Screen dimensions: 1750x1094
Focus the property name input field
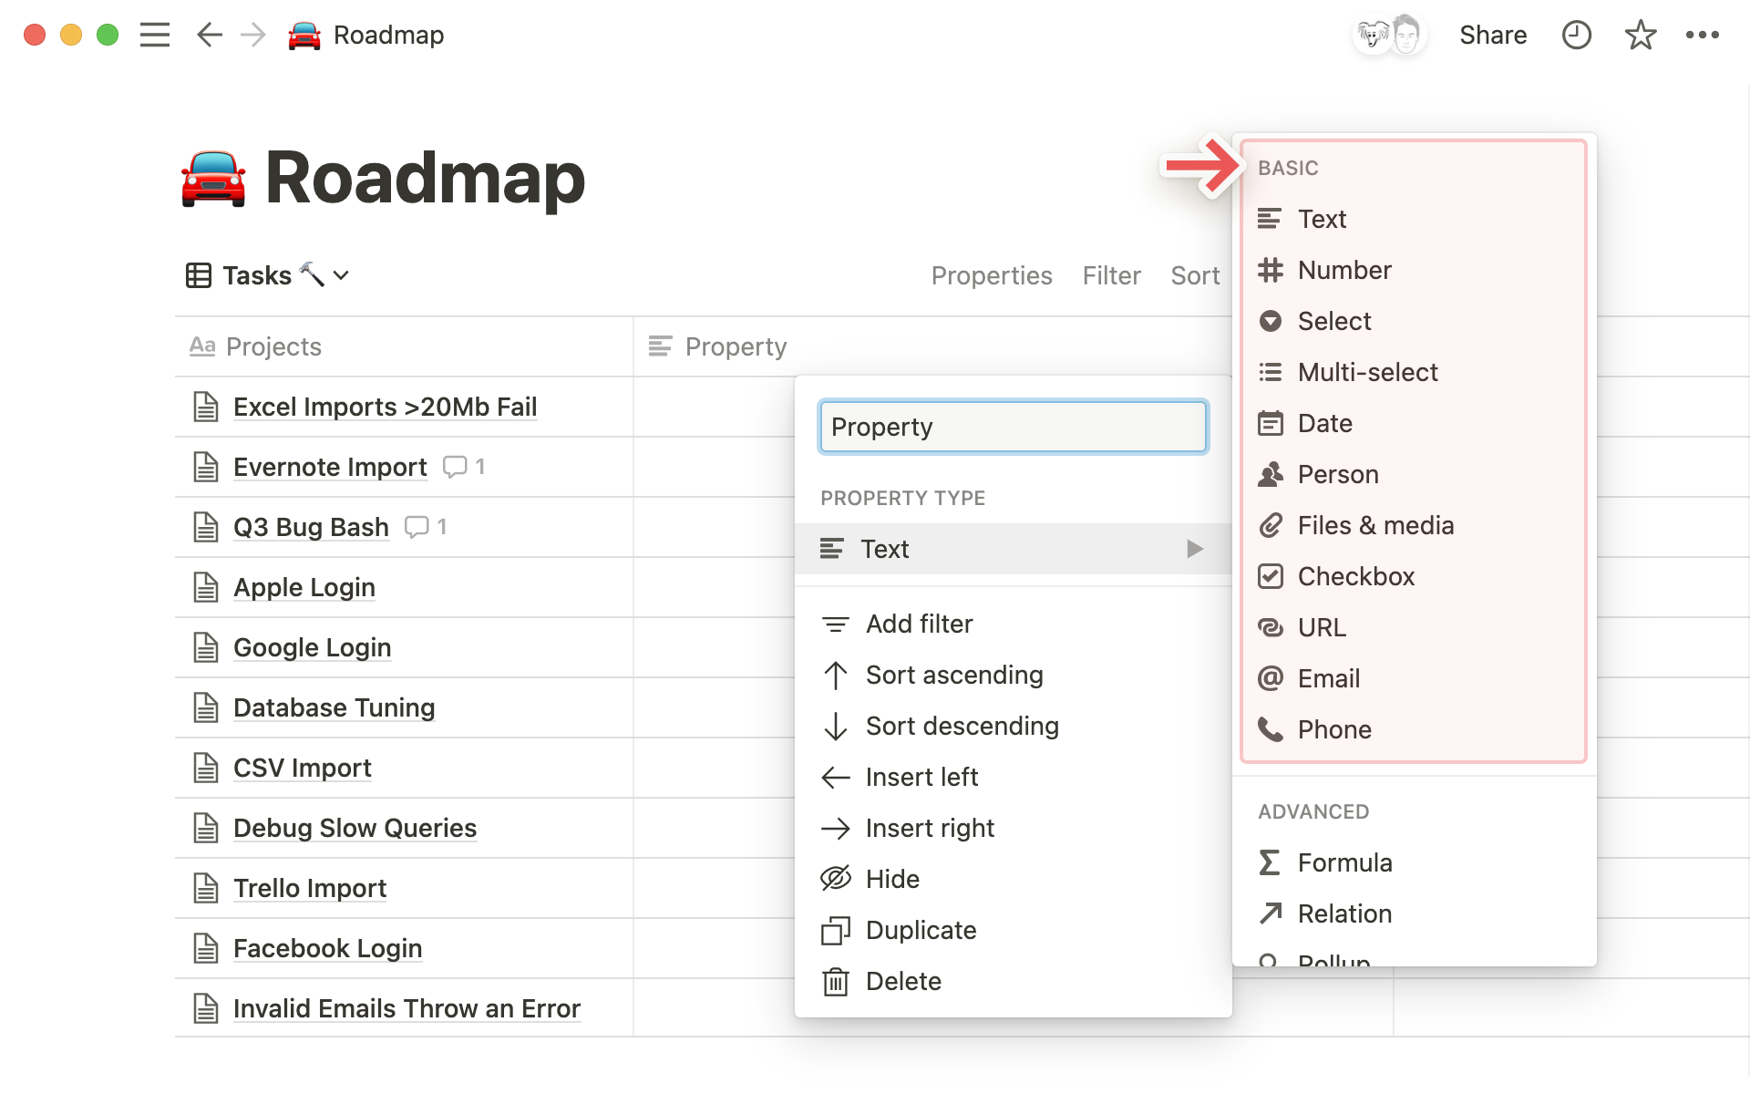click(1013, 427)
